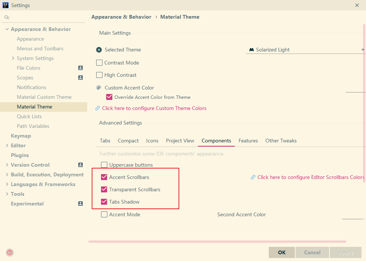This screenshot has height=261, width=366.
Task: Enable the Contrast Mode checkbox
Action: click(x=99, y=63)
